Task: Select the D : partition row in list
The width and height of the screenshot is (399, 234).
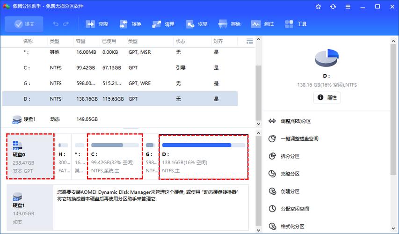Action: click(x=120, y=99)
